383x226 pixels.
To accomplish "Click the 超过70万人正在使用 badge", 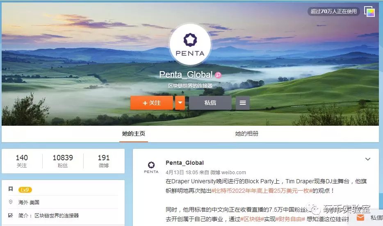I will coord(333,11).
